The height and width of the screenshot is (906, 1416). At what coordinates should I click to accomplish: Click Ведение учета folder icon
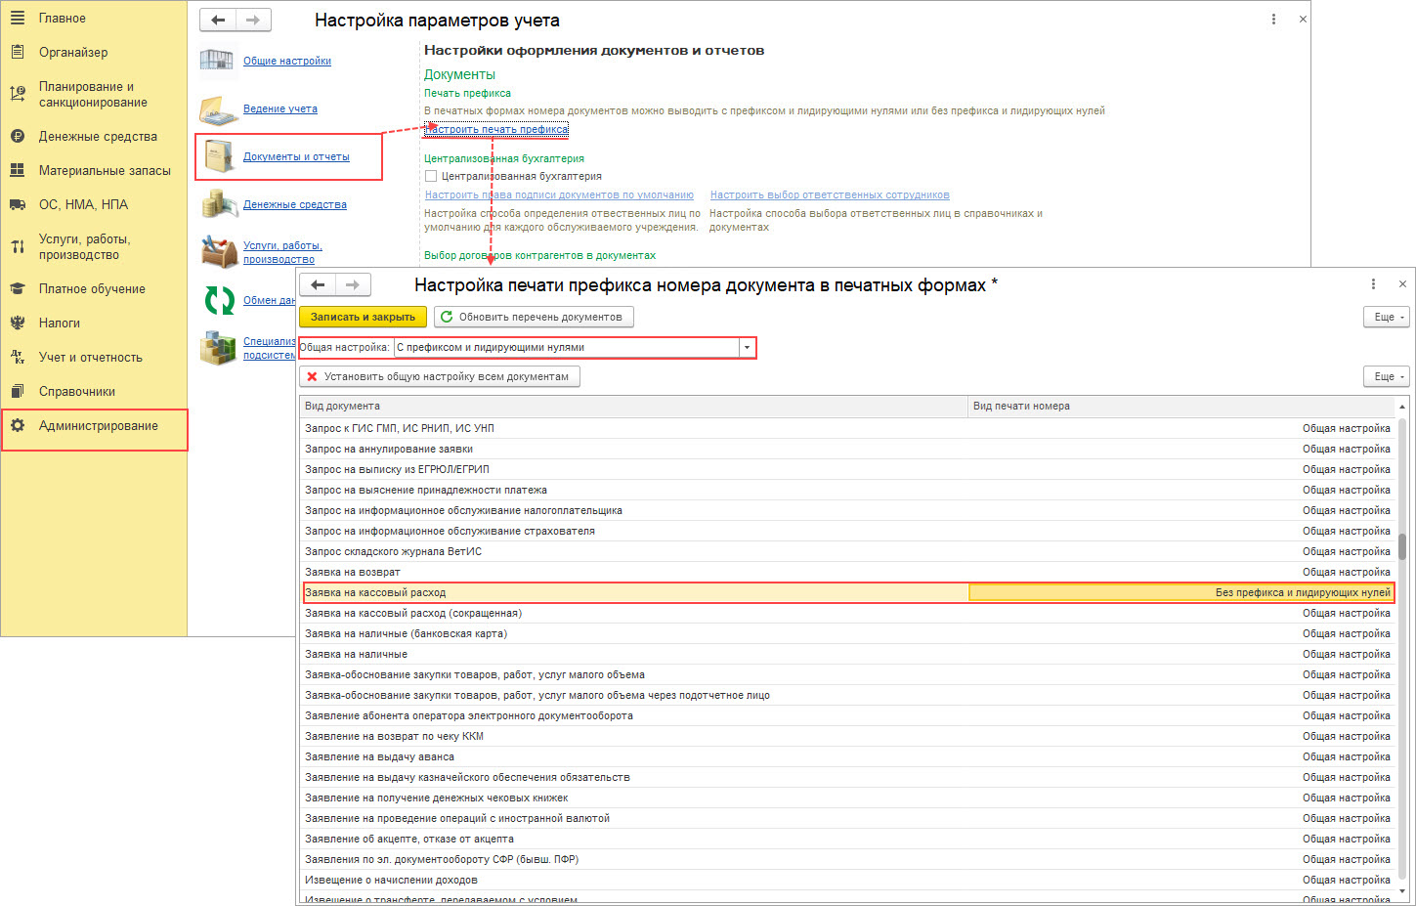coord(219,109)
